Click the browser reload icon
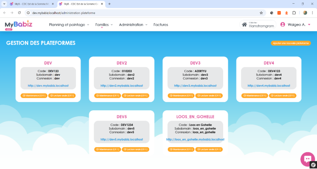The height and width of the screenshot is (169, 317). 19,13
